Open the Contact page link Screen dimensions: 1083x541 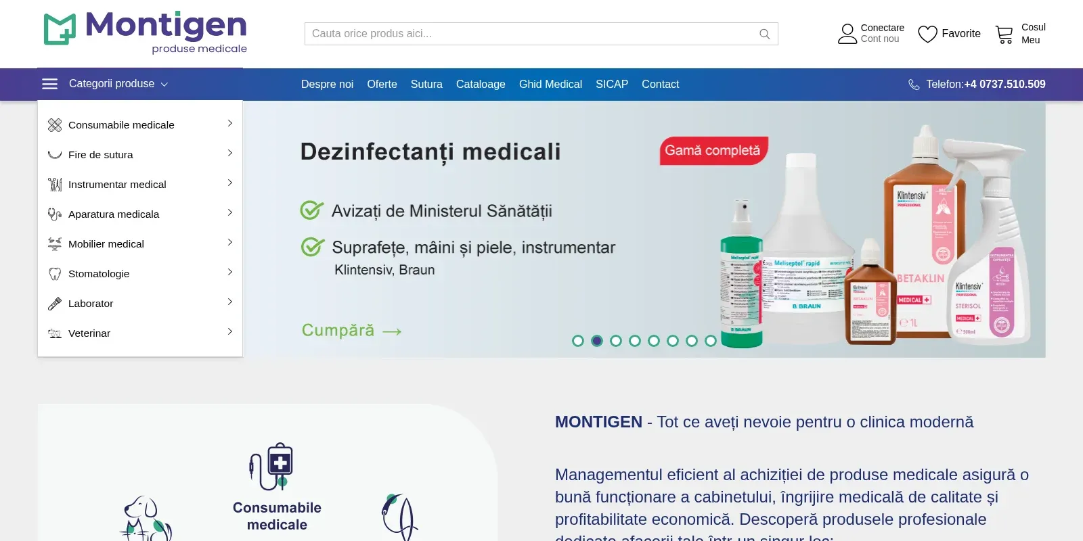(661, 85)
